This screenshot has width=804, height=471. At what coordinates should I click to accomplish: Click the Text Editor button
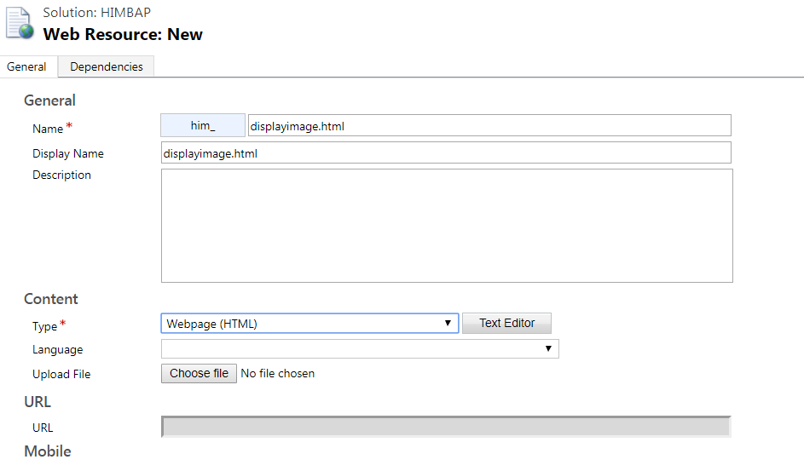click(x=507, y=324)
